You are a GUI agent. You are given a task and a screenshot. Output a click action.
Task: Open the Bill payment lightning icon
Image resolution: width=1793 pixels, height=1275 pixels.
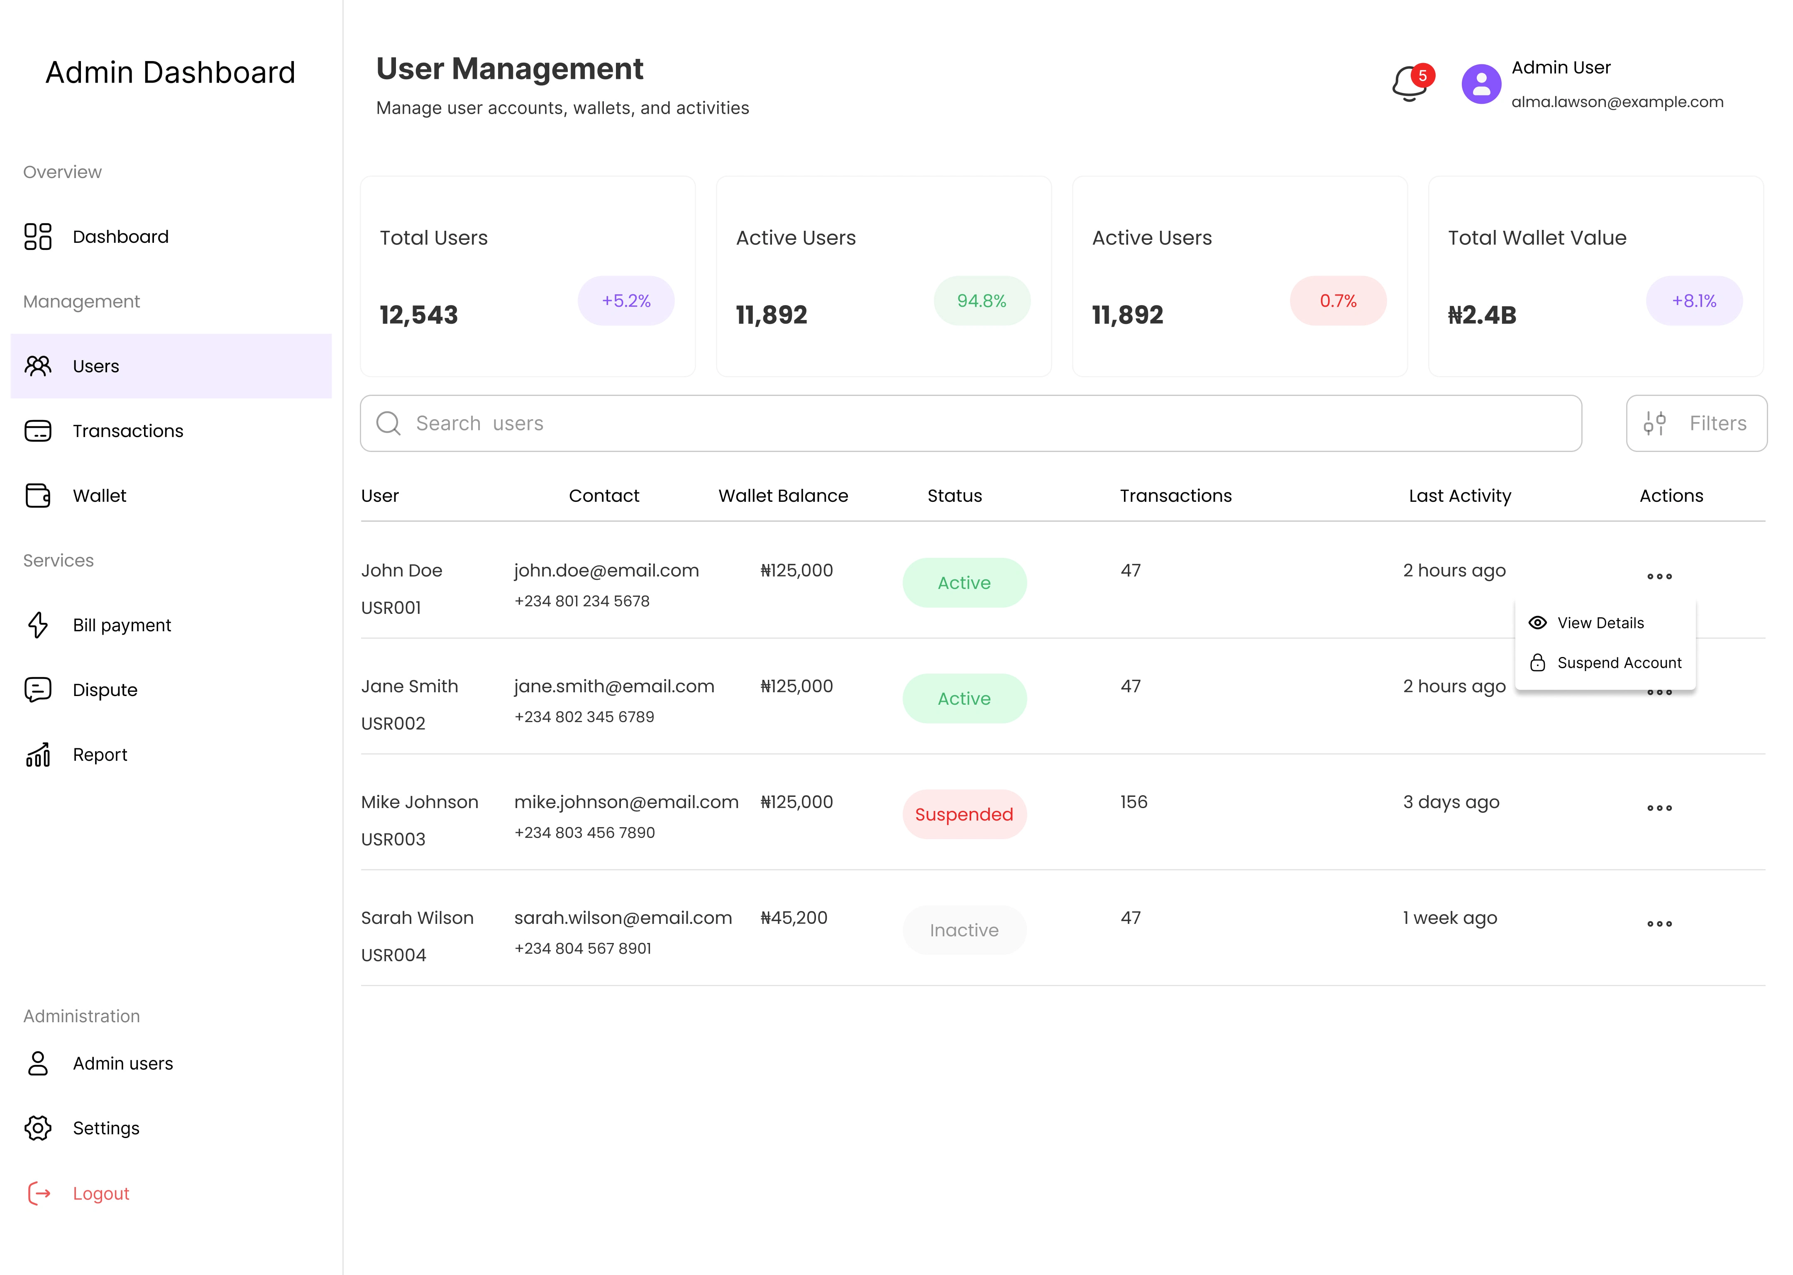click(x=38, y=625)
